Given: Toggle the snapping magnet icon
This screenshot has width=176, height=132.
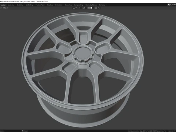Looking at the screenshot, I should tap(89, 8).
